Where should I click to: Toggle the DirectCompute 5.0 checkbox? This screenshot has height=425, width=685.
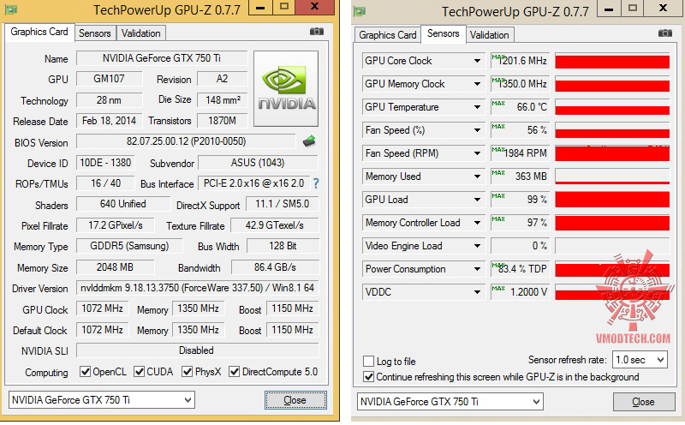pos(235,372)
